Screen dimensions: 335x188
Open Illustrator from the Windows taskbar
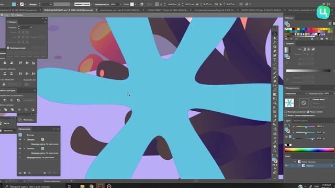coord(100,186)
